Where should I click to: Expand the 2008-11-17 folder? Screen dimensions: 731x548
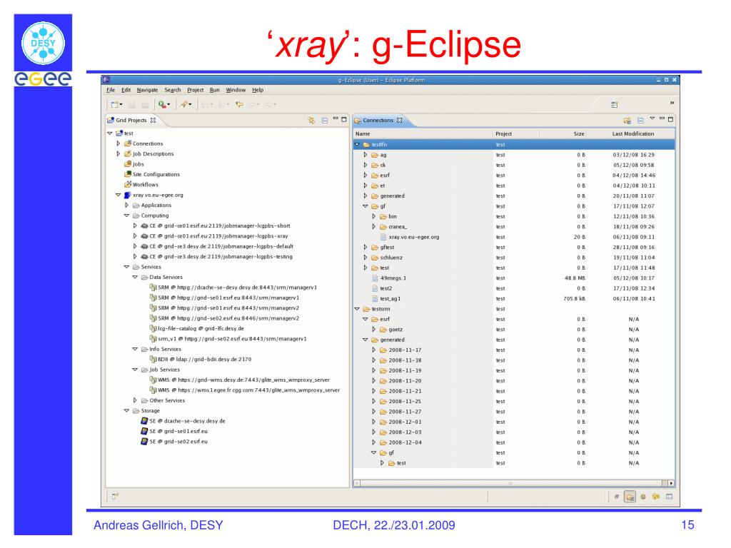tap(374, 350)
